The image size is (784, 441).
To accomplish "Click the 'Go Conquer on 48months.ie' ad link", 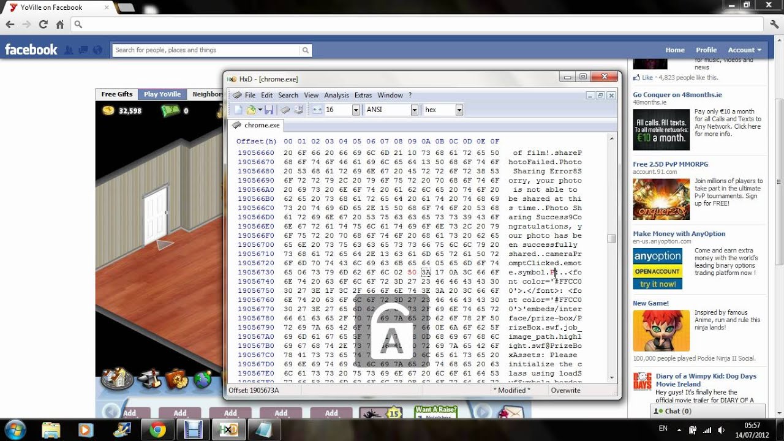I will pyautogui.click(x=676, y=95).
